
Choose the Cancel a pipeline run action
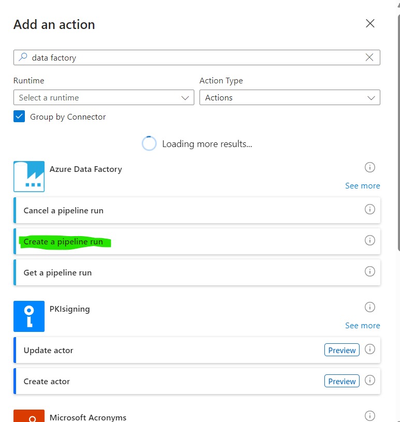click(197, 210)
